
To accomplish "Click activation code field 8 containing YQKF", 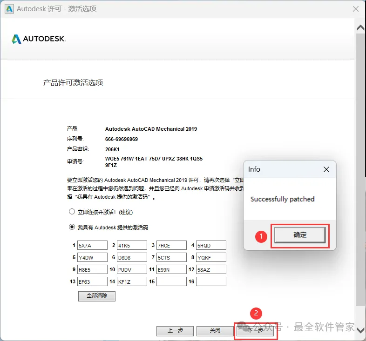I will pos(211,258).
